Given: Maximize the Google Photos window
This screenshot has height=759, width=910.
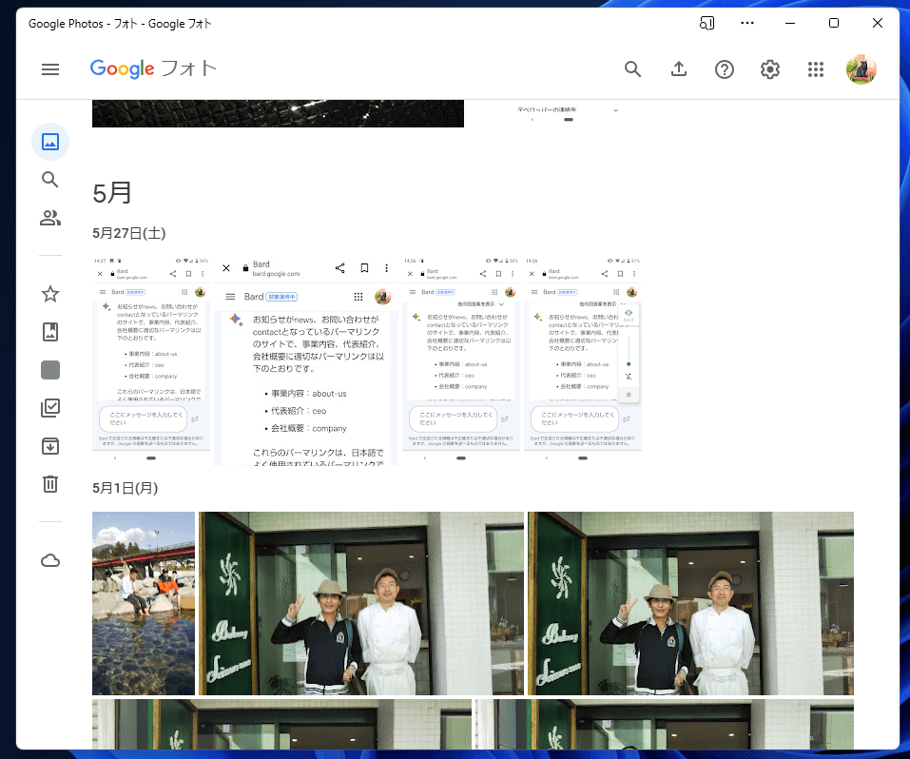Looking at the screenshot, I should (x=834, y=23).
